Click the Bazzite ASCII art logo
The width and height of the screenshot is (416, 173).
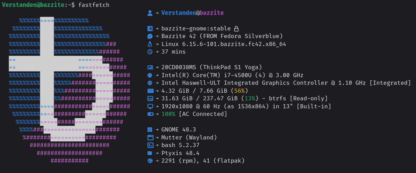69,90
